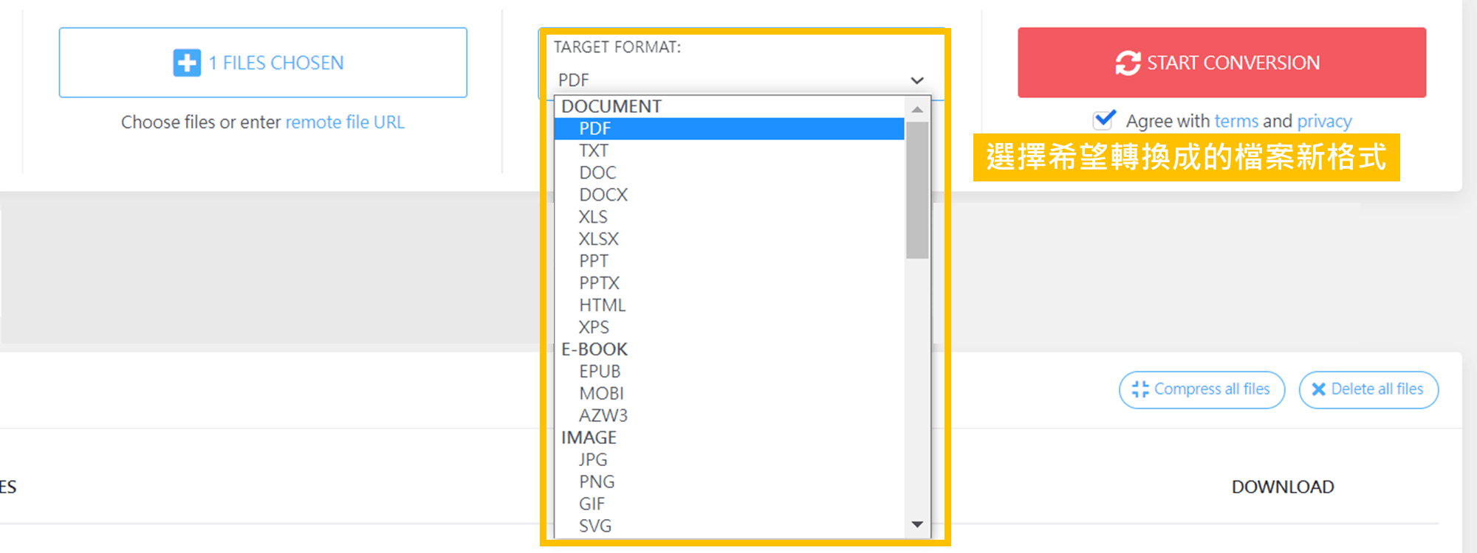
Task: Click the Compress all files button
Action: coord(1202,389)
